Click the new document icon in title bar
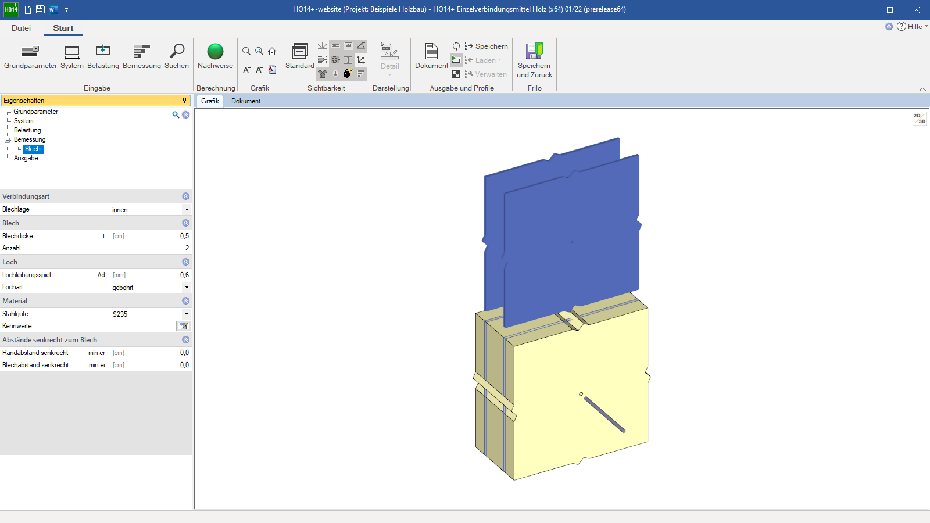The image size is (930, 523). coord(27,10)
